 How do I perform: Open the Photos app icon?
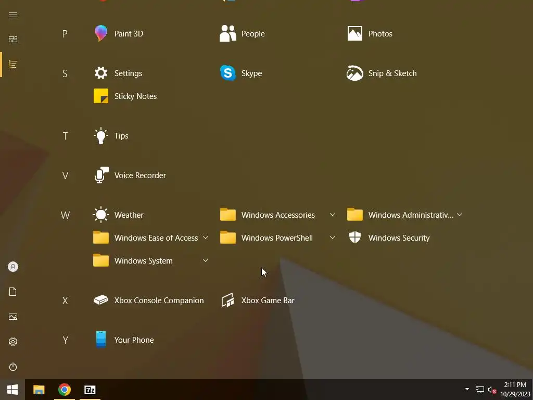(354, 33)
